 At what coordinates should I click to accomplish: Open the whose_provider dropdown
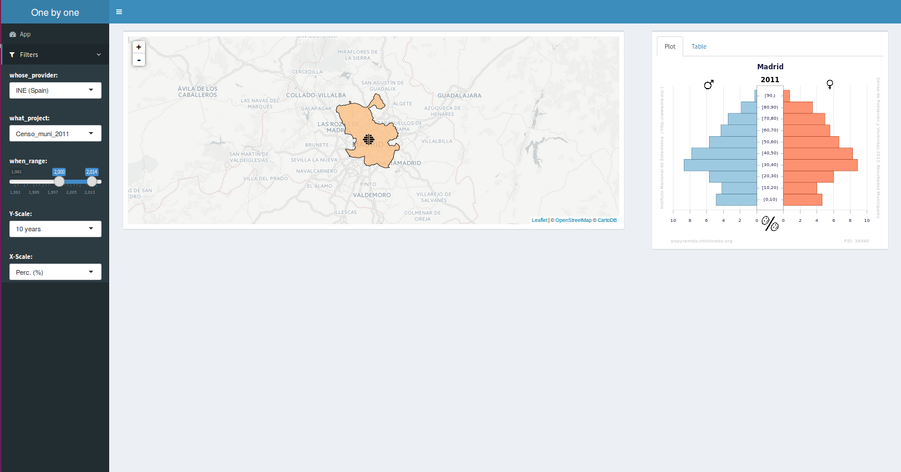[x=55, y=90]
